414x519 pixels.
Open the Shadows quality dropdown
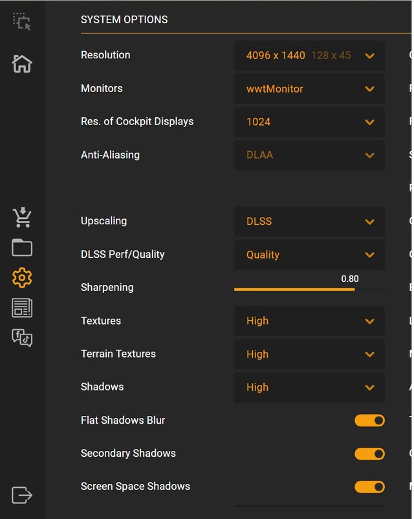coord(309,387)
